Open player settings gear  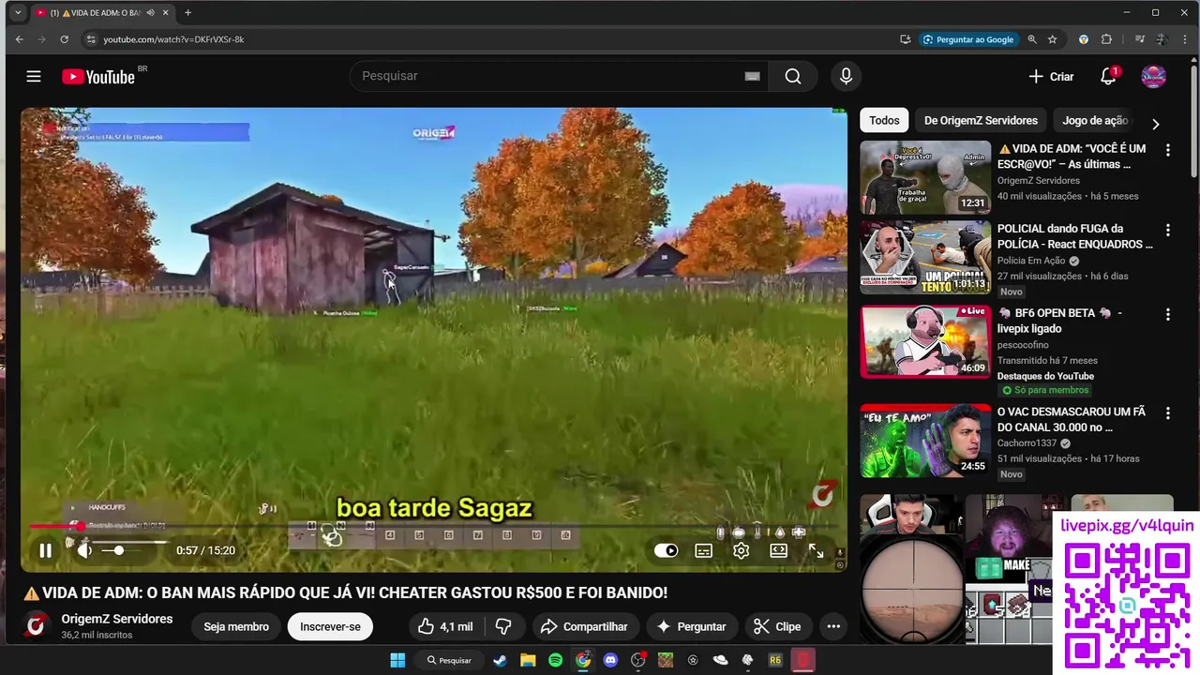click(x=741, y=550)
